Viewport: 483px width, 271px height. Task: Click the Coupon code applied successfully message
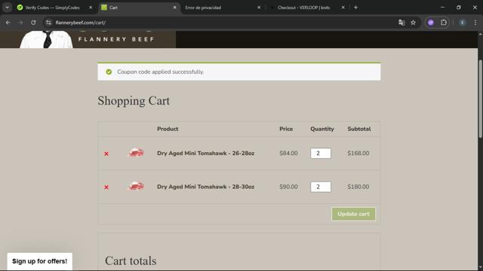(161, 72)
